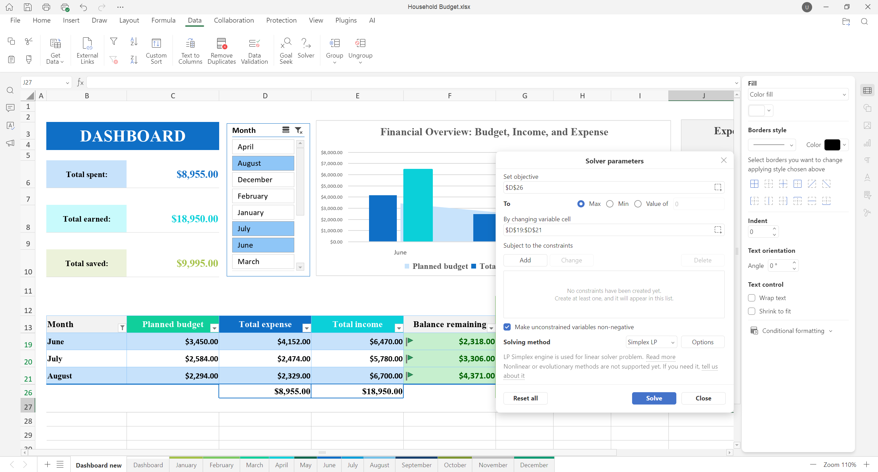Viewport: 878px width, 472px height.
Task: Click the Text to Columns icon
Action: [x=190, y=50]
